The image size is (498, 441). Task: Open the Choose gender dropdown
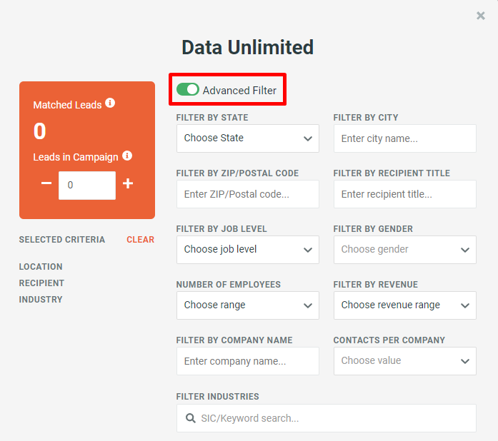(404, 250)
